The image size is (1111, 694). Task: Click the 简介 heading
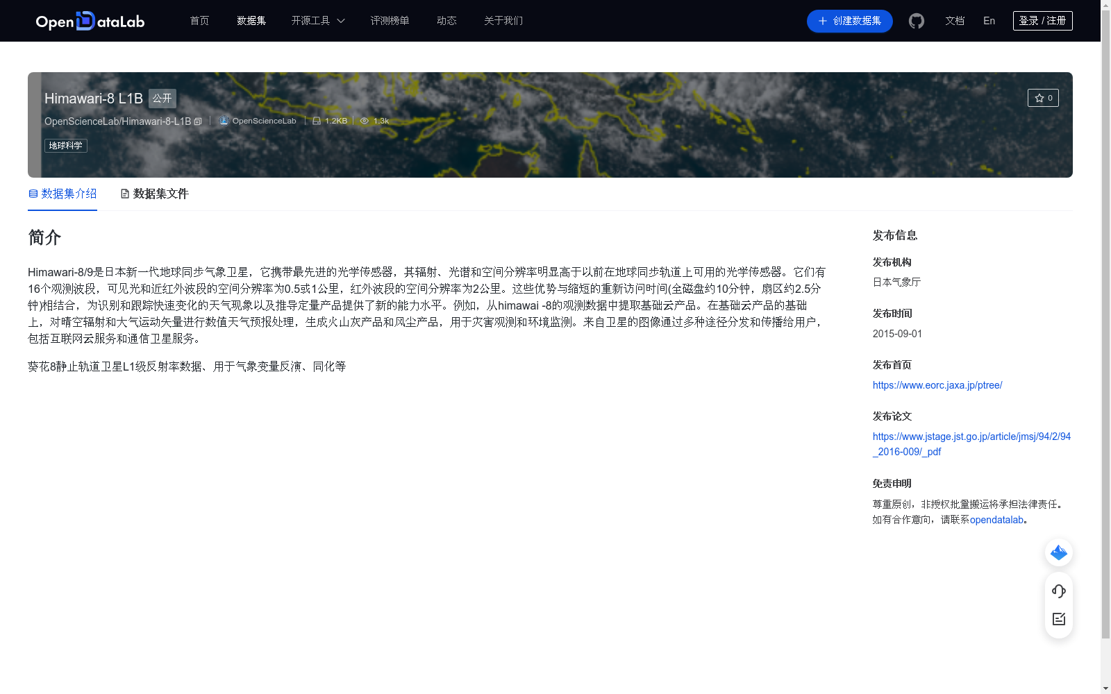tap(44, 237)
